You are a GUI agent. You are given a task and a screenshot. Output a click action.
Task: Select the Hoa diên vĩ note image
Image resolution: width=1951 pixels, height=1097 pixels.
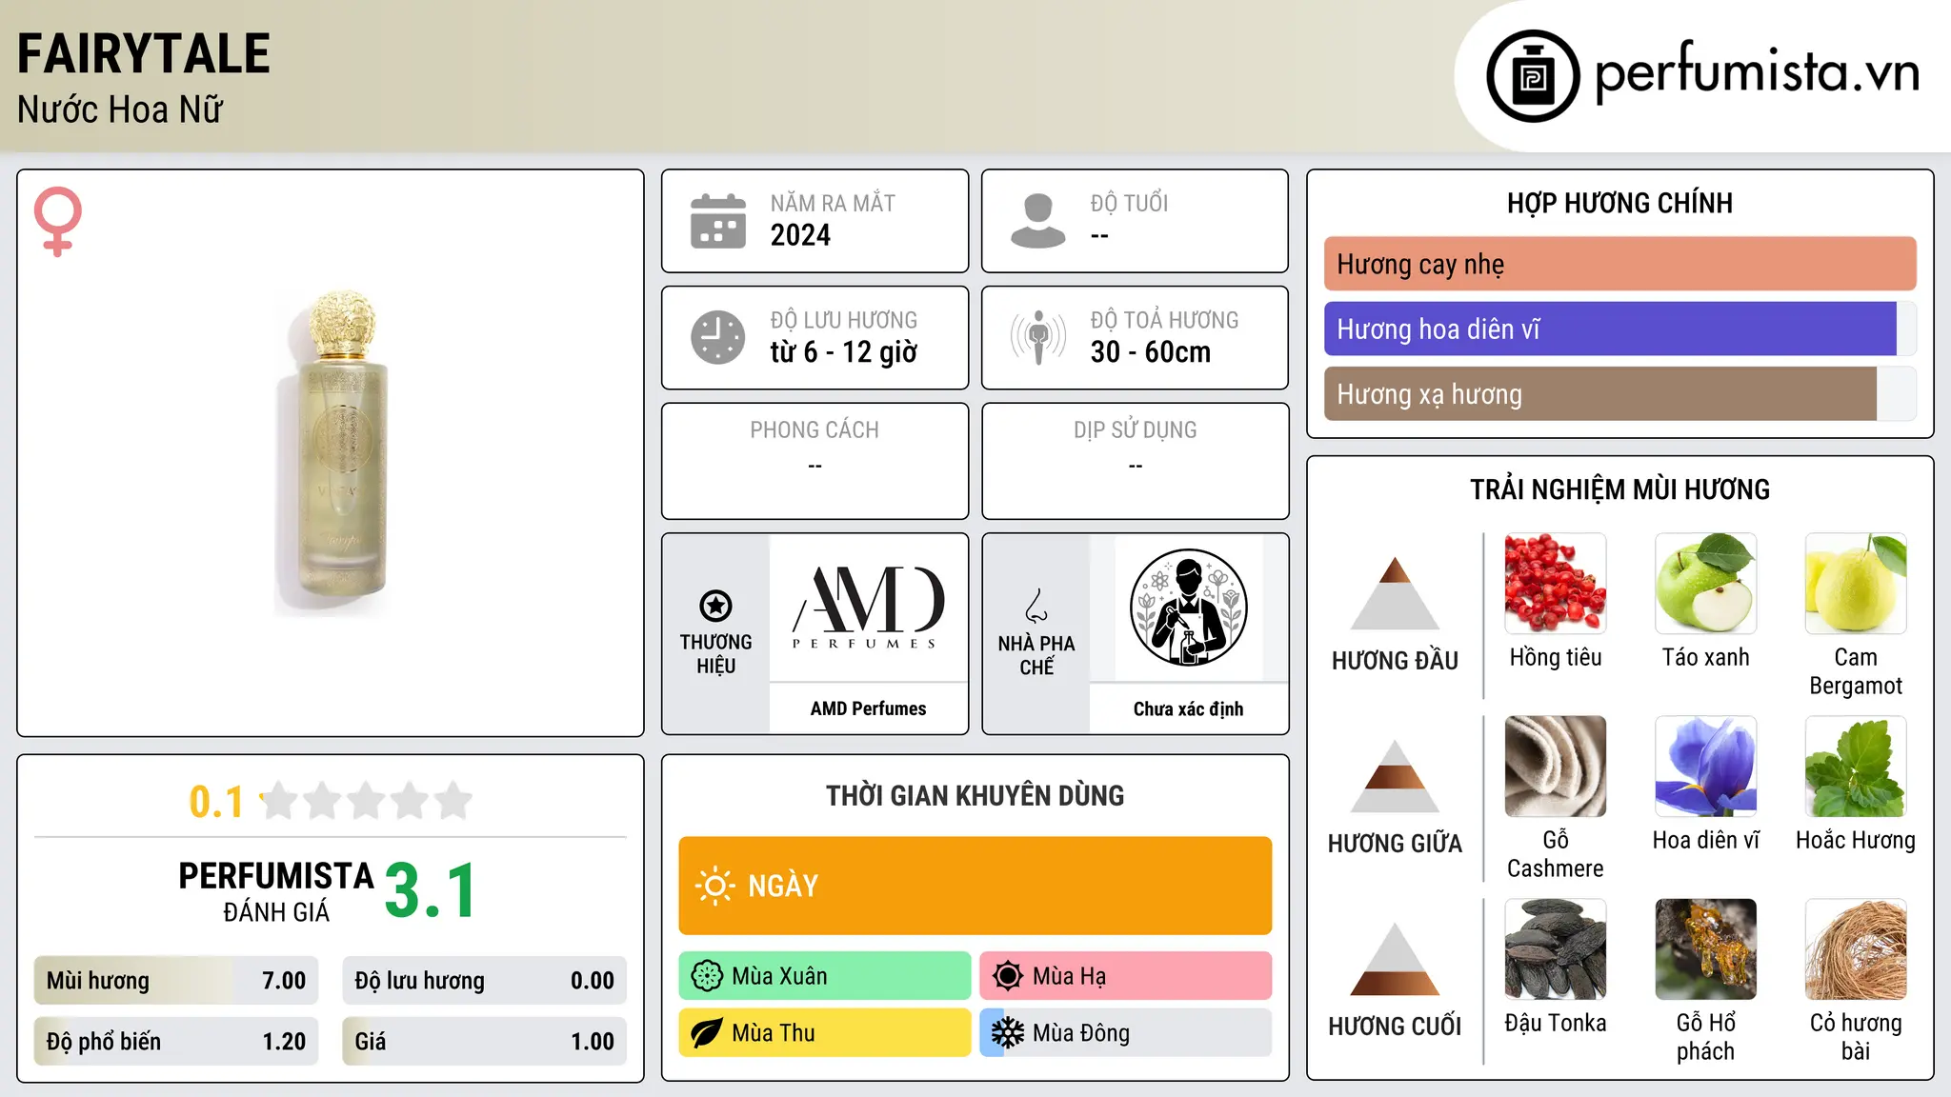(1706, 767)
